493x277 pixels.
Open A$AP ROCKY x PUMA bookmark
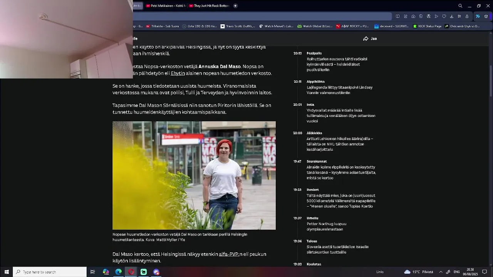pos(352,26)
